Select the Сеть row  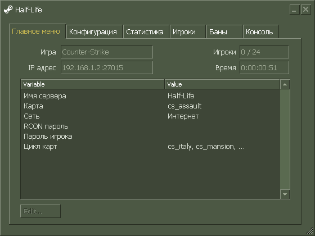click(150, 116)
